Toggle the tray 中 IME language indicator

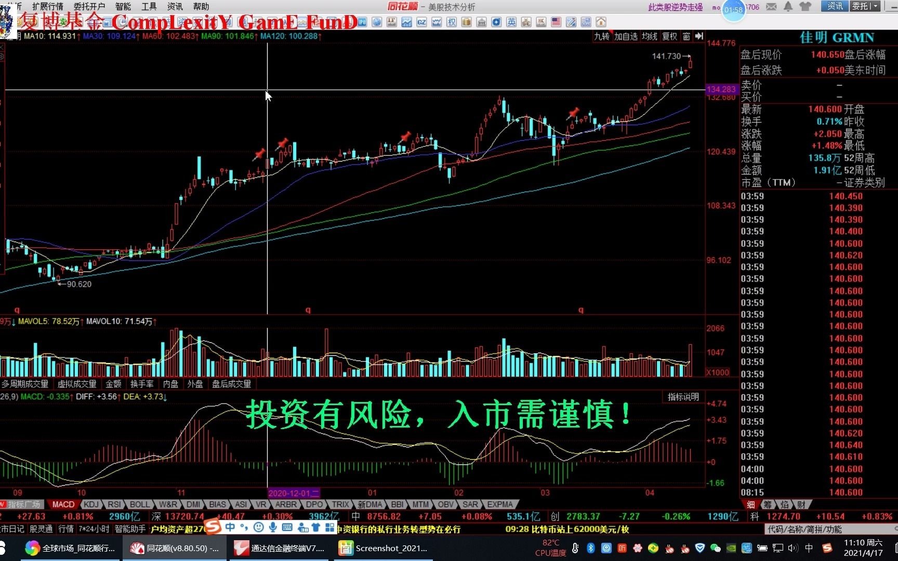pos(809,548)
